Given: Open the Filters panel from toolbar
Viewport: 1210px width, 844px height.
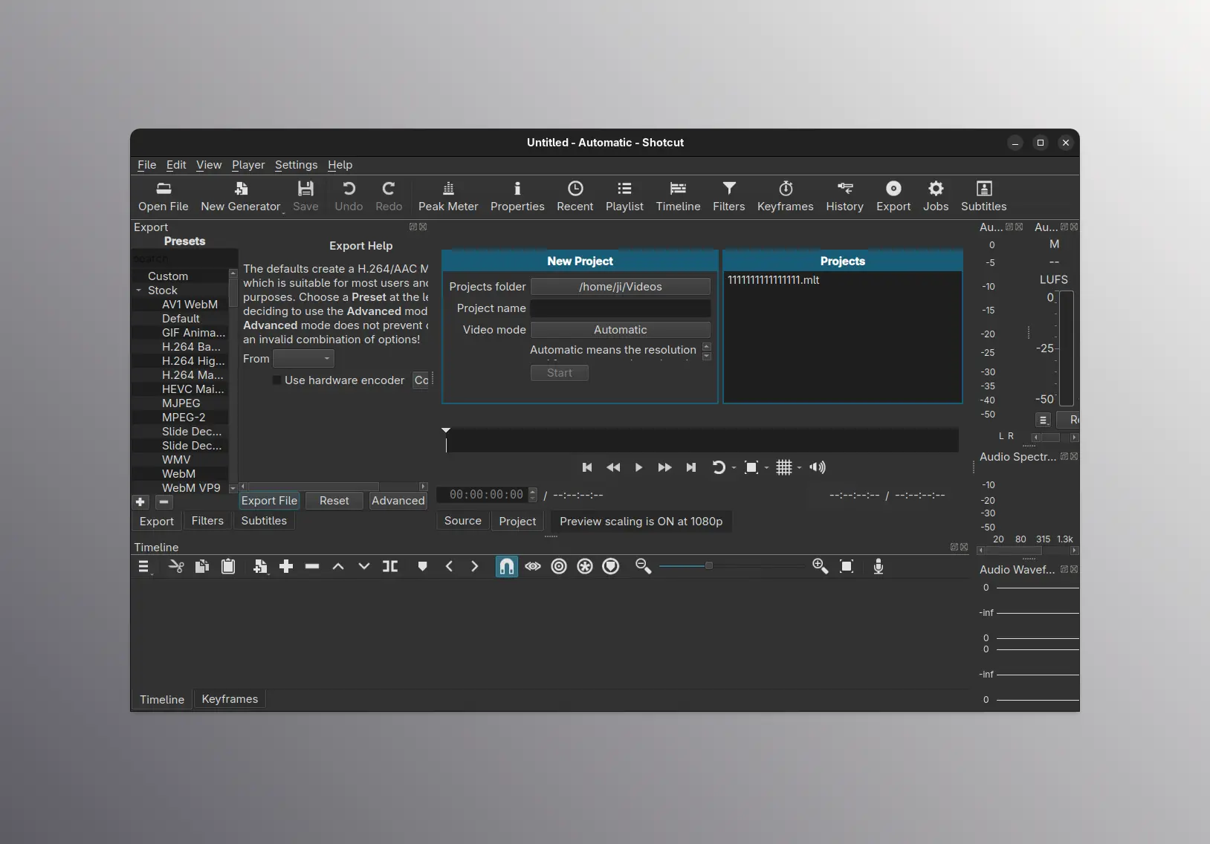Looking at the screenshot, I should point(729,197).
